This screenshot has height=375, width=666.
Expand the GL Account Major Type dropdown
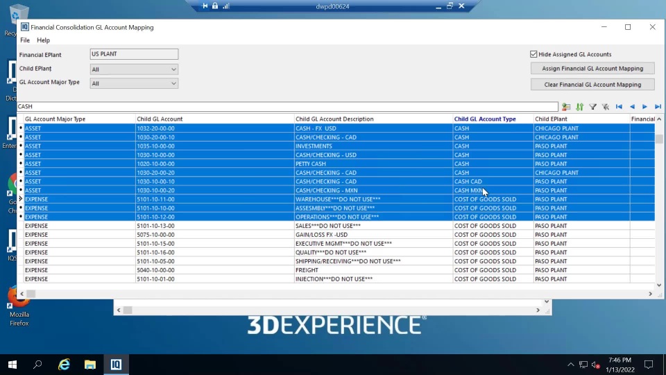[173, 83]
